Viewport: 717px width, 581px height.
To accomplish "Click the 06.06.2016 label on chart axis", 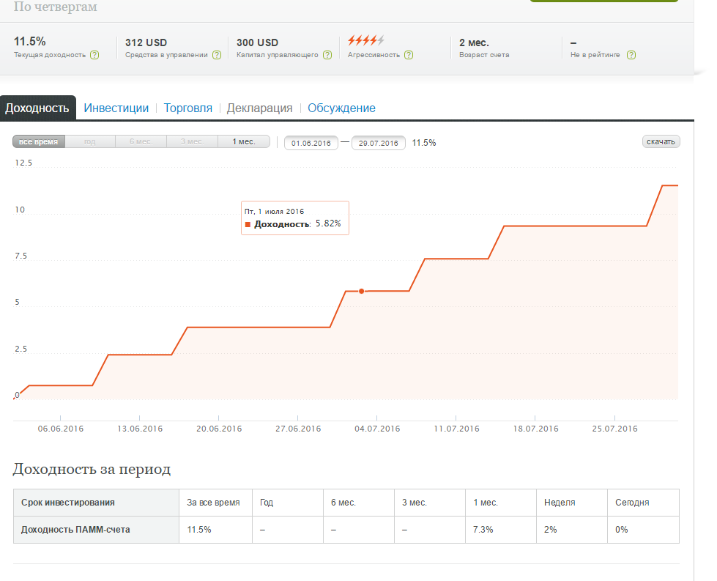I will click(x=61, y=429).
